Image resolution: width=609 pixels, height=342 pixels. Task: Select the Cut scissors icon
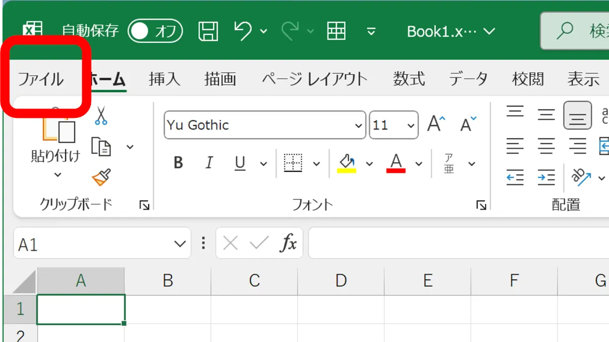click(101, 116)
